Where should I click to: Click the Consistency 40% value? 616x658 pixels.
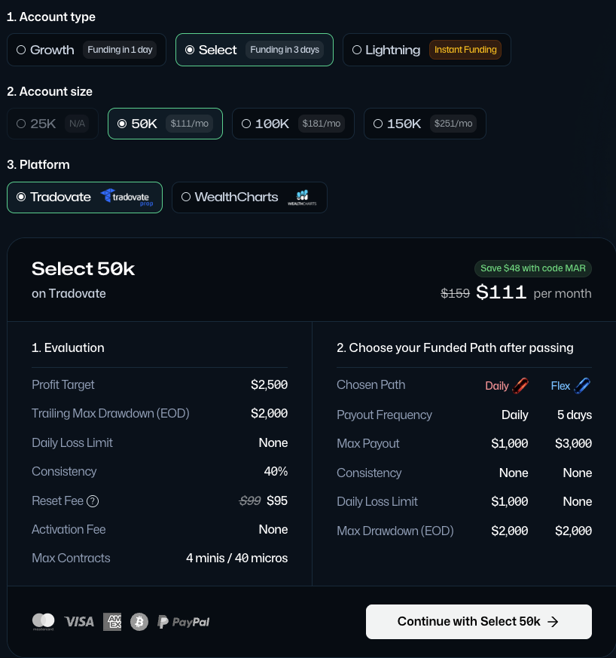tap(276, 472)
